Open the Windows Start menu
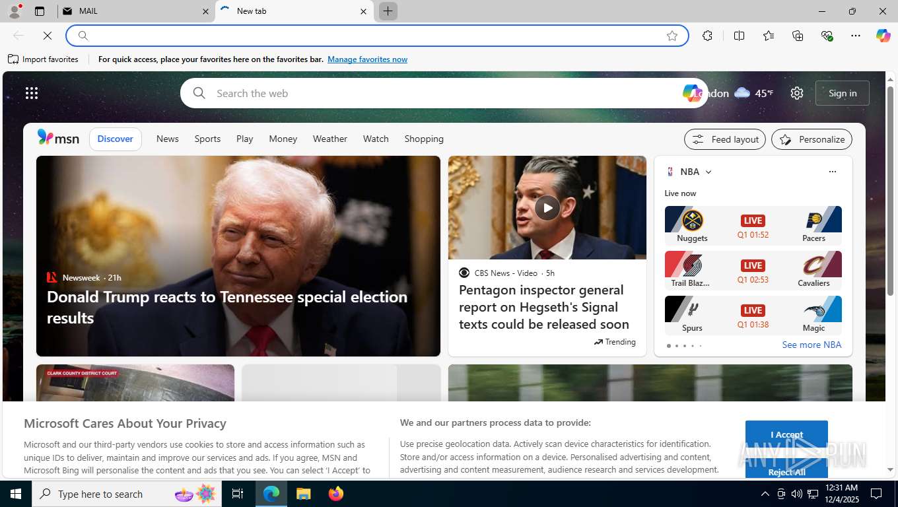Viewport: 898px width, 507px height. [x=16, y=494]
